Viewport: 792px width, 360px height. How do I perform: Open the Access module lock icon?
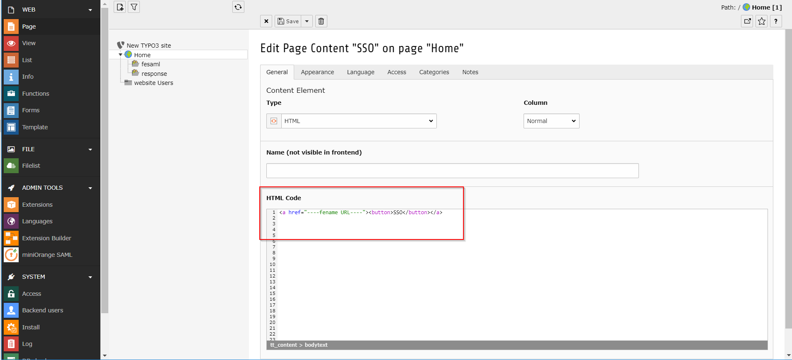(11, 294)
